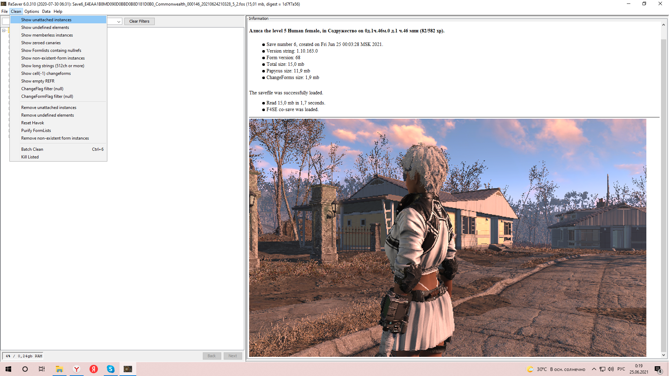The image size is (669, 376).
Task: Click the Cortana search circle icon
Action: 25,369
